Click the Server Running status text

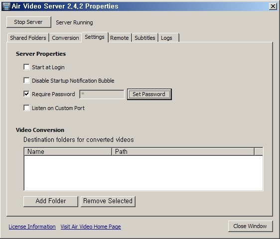click(74, 22)
